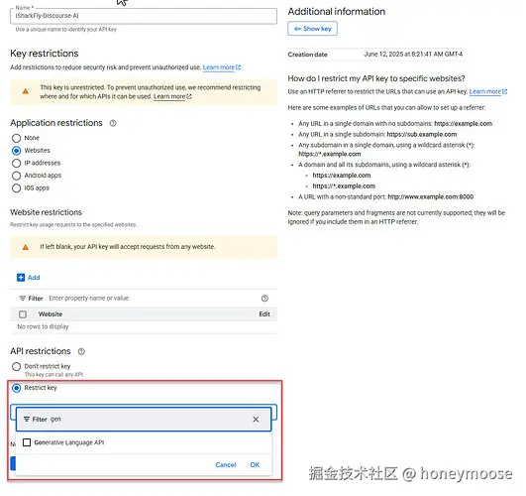
Task: Open Learn more link about HTTP referrer
Action: [488, 91]
